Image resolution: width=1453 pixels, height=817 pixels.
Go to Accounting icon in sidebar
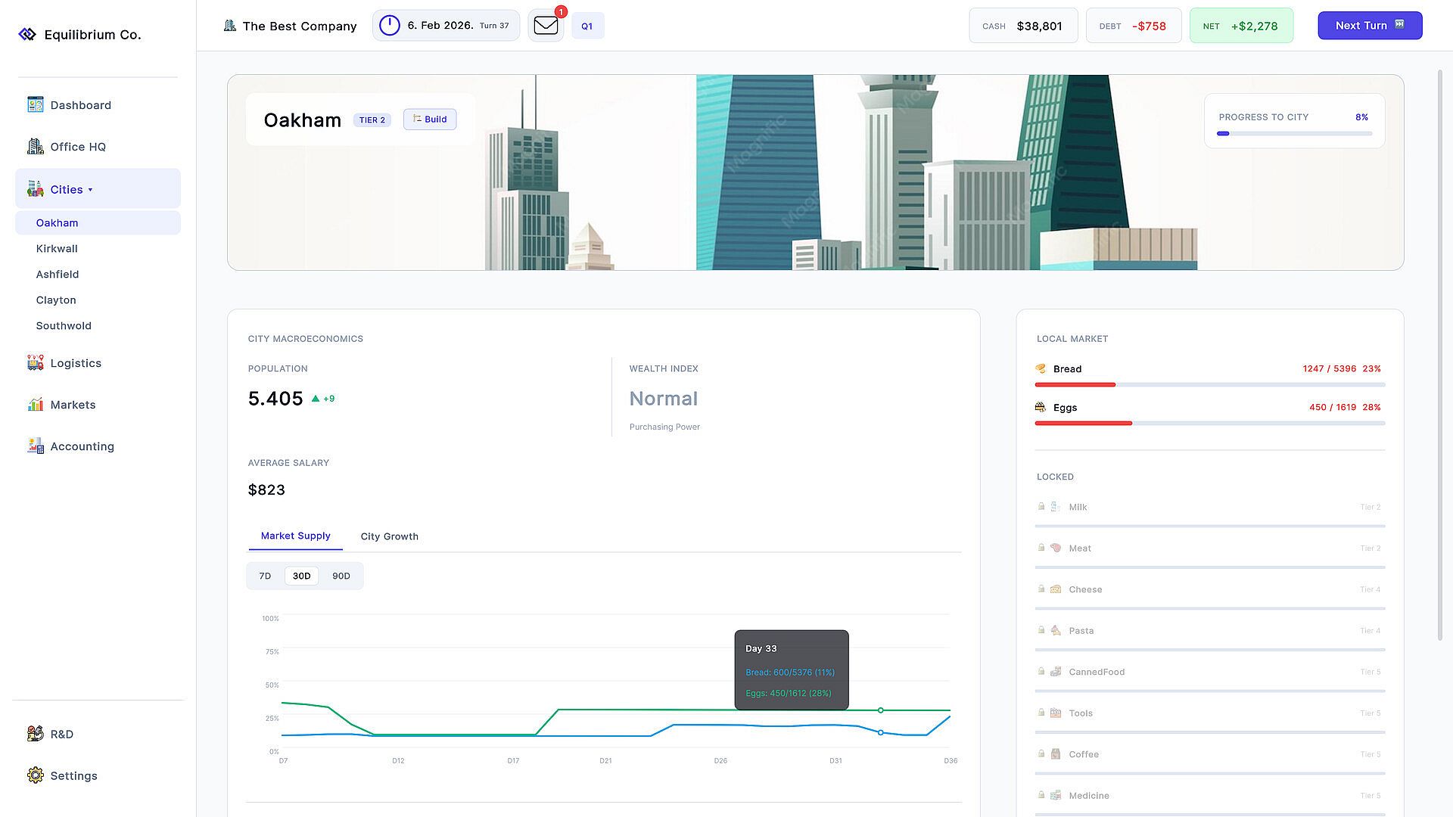(x=36, y=446)
